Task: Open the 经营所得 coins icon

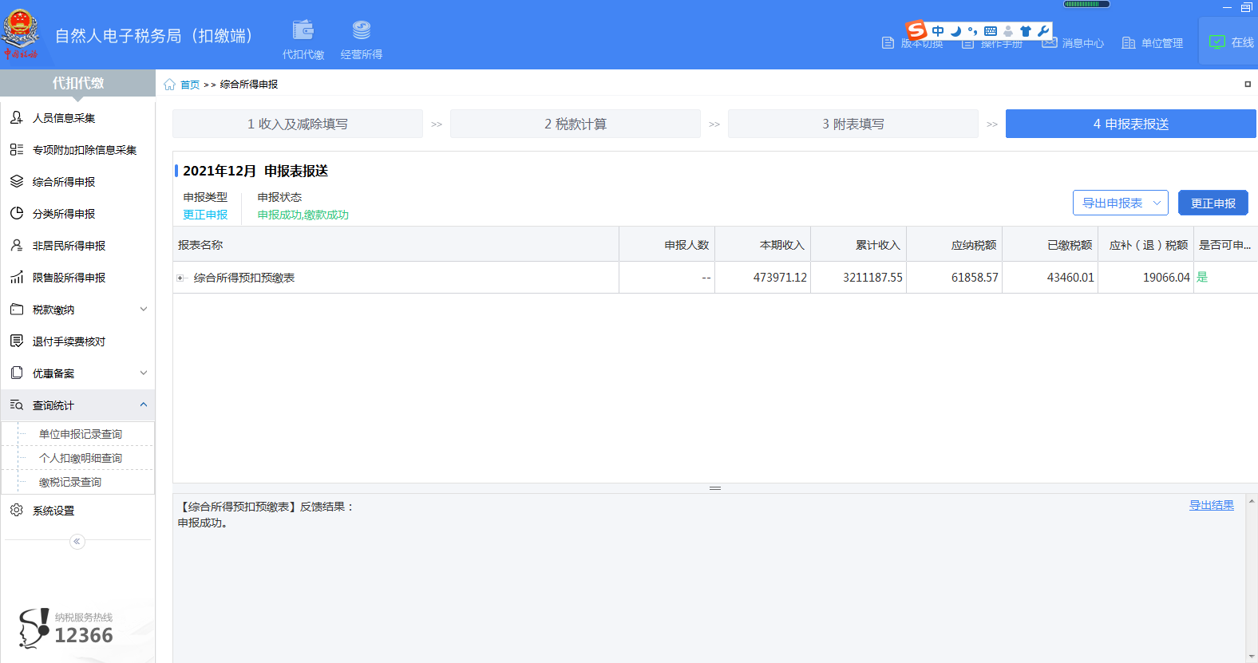Action: coord(362,31)
